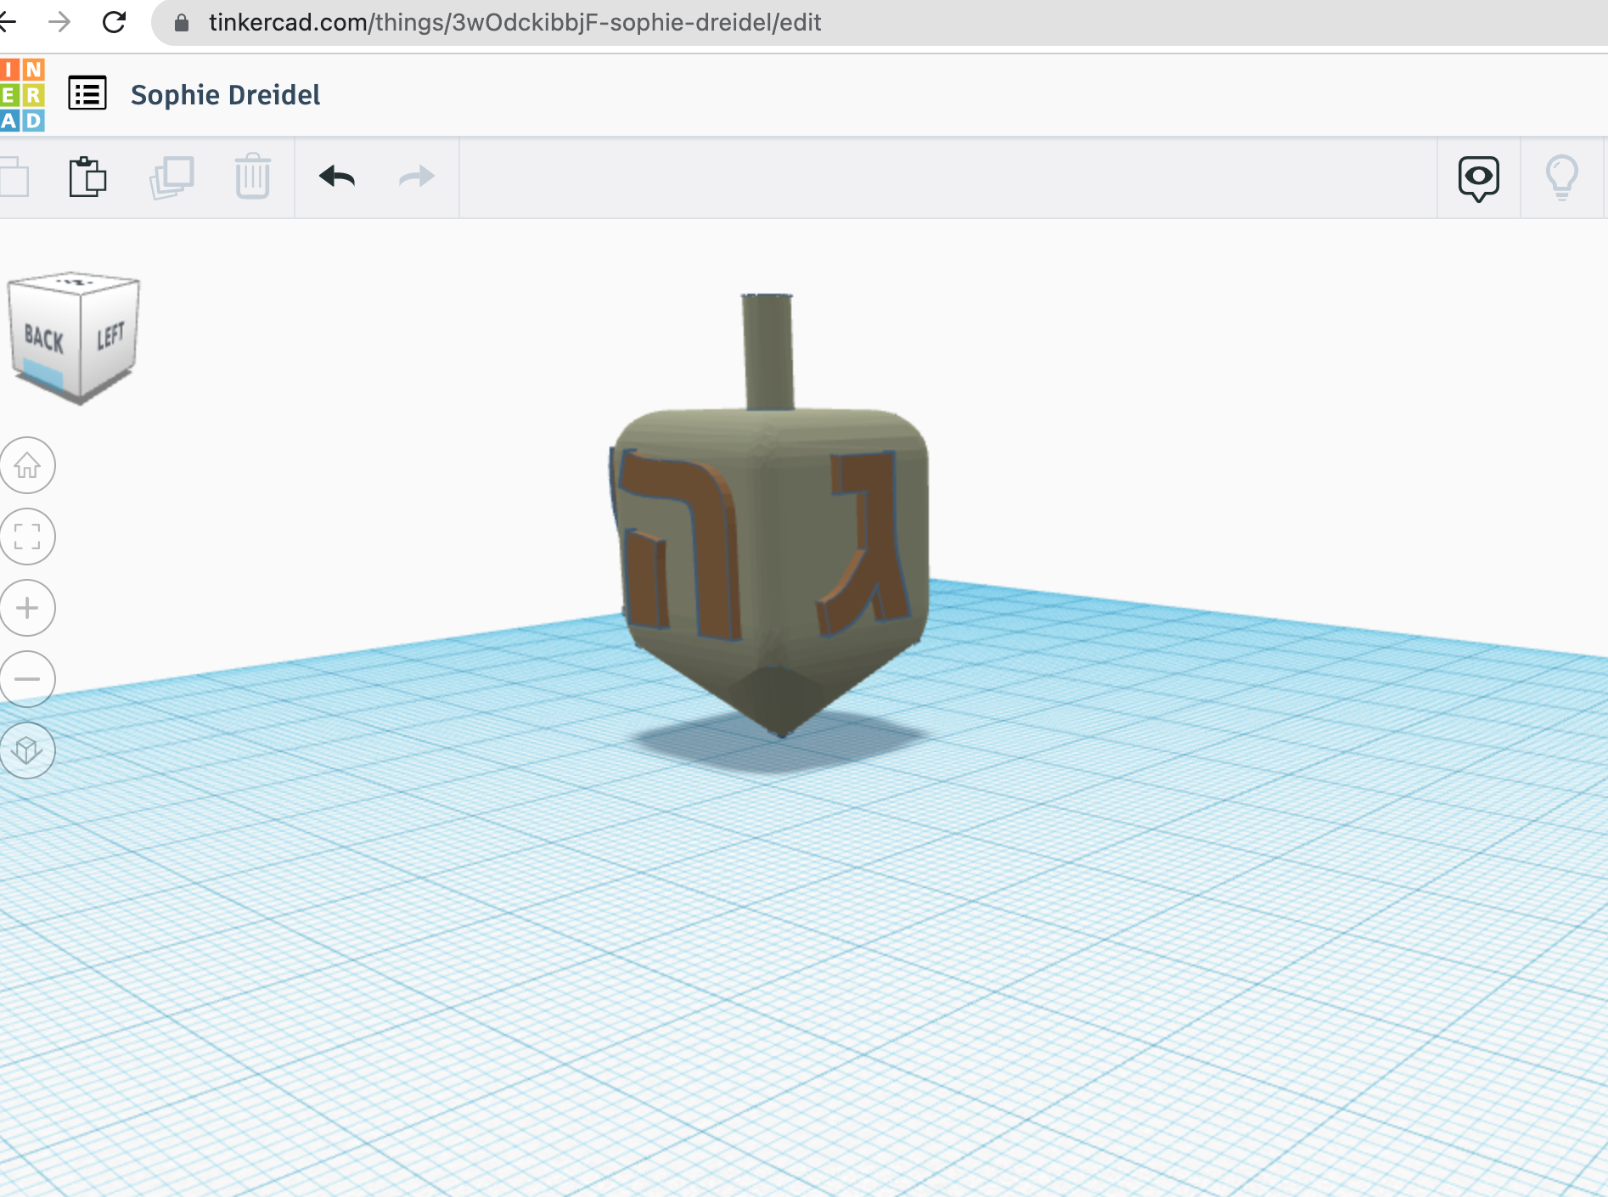The image size is (1608, 1197).
Task: Click the browser Reload button
Action: point(114,22)
